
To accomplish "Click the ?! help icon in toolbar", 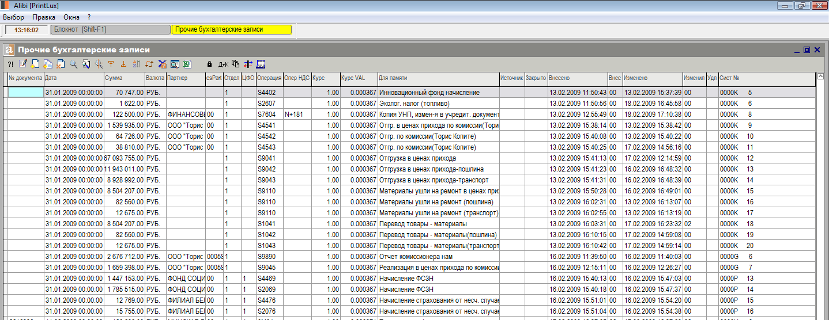I will click(10, 64).
